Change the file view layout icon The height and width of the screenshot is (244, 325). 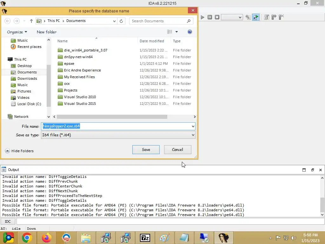(170, 32)
